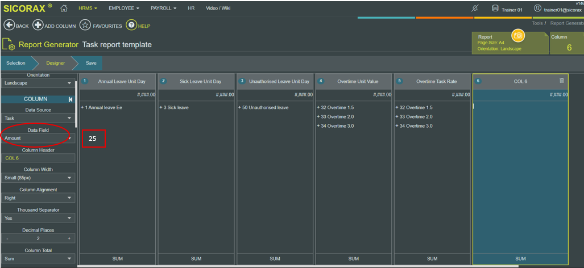Click the BACK arrow icon
This screenshot has height=268, width=584.
(x=9, y=26)
